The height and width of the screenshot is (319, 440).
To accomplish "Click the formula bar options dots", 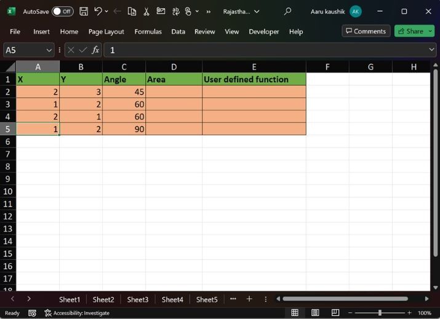I will click(60, 50).
